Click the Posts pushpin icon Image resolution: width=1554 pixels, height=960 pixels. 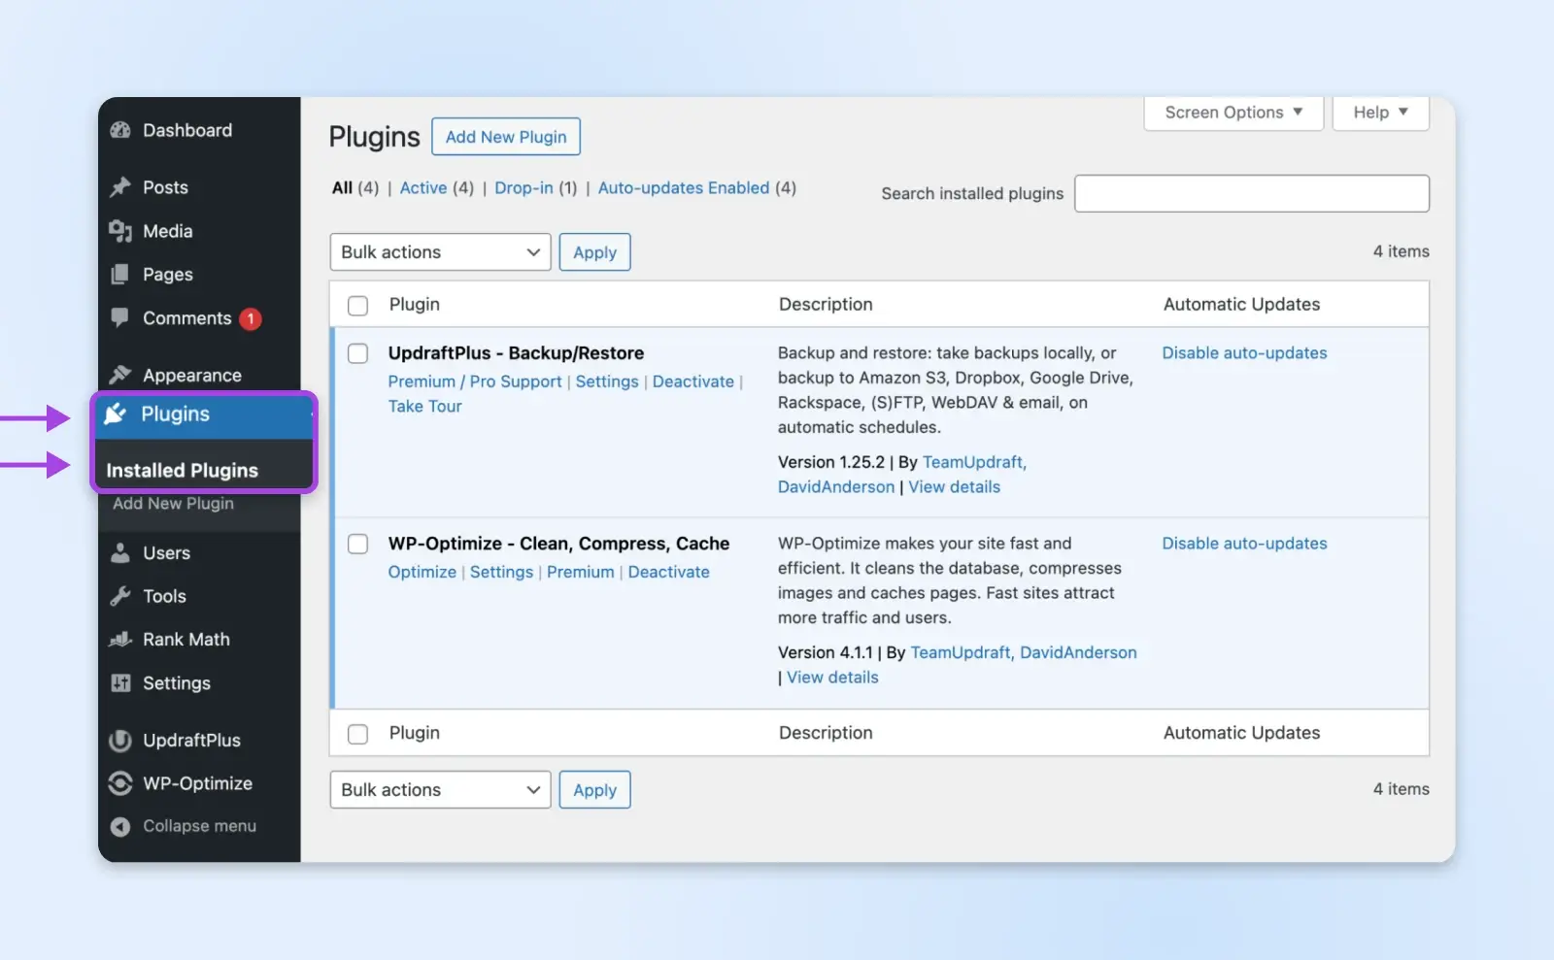pyautogui.click(x=120, y=187)
